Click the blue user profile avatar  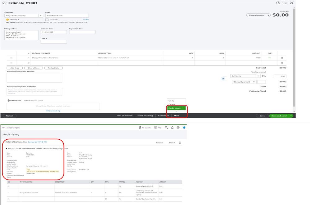pos(184,128)
